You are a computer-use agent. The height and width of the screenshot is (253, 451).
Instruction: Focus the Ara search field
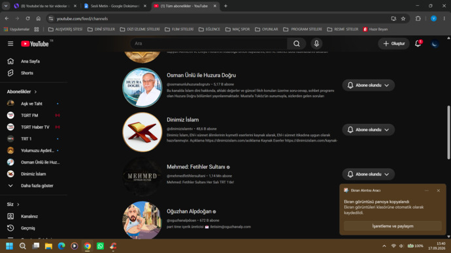(209, 44)
